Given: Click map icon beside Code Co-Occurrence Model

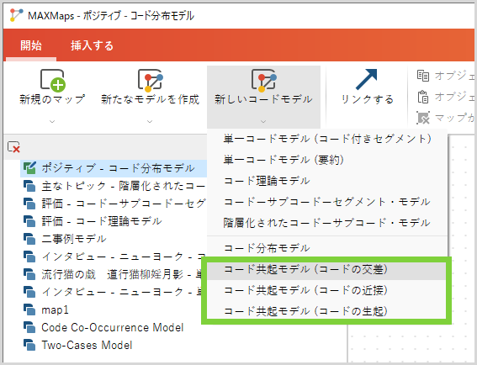Looking at the screenshot, I should coord(29,327).
